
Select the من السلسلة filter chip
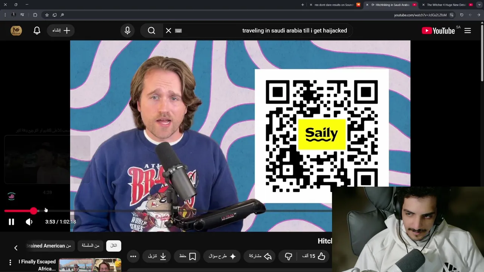coord(91,246)
